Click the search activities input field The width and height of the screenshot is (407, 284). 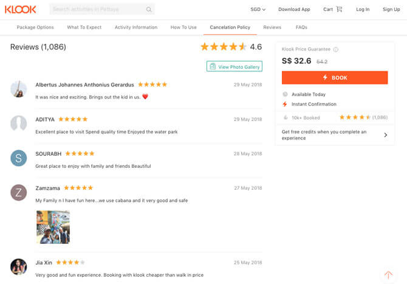tap(97, 9)
